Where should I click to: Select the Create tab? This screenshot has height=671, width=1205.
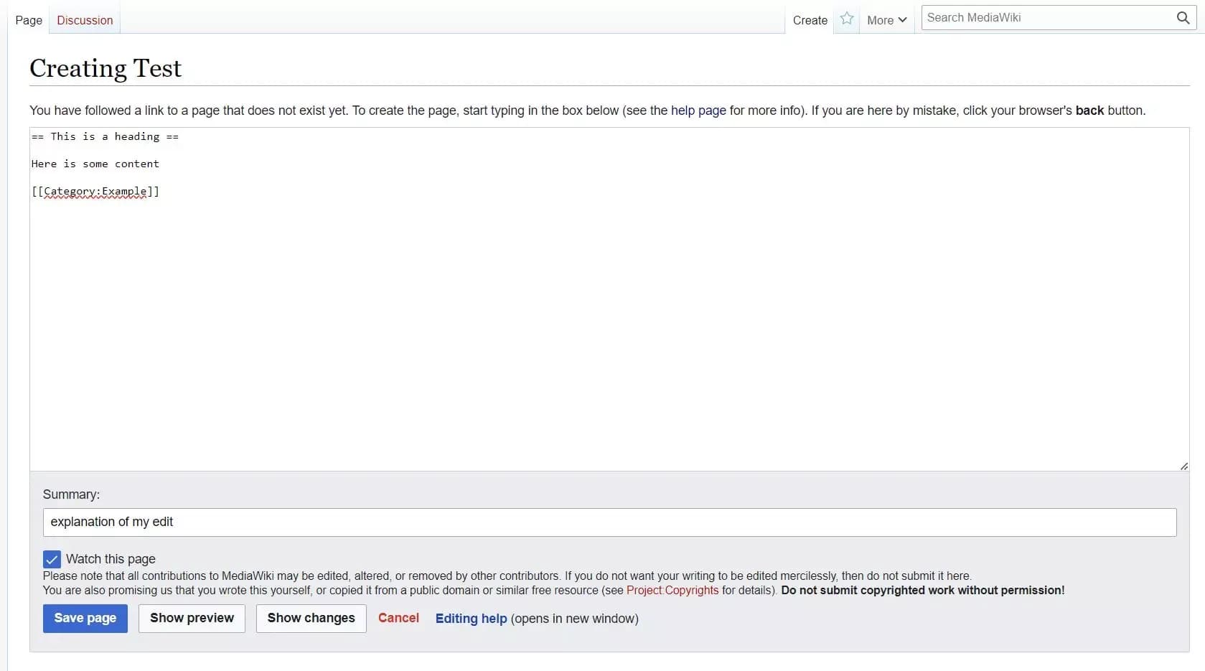[809, 20]
